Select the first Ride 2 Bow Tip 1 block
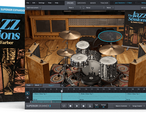The image size is (146, 117). [56, 97]
